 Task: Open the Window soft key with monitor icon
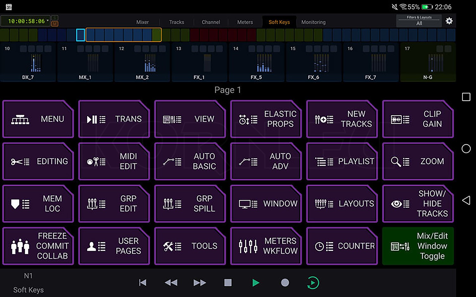[x=266, y=204]
